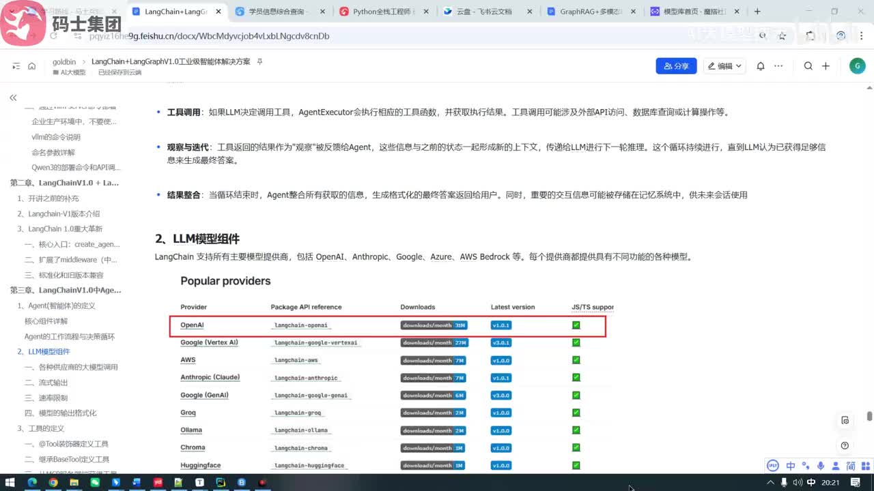Toggle the sidebar outline menu icon

[x=16, y=66]
